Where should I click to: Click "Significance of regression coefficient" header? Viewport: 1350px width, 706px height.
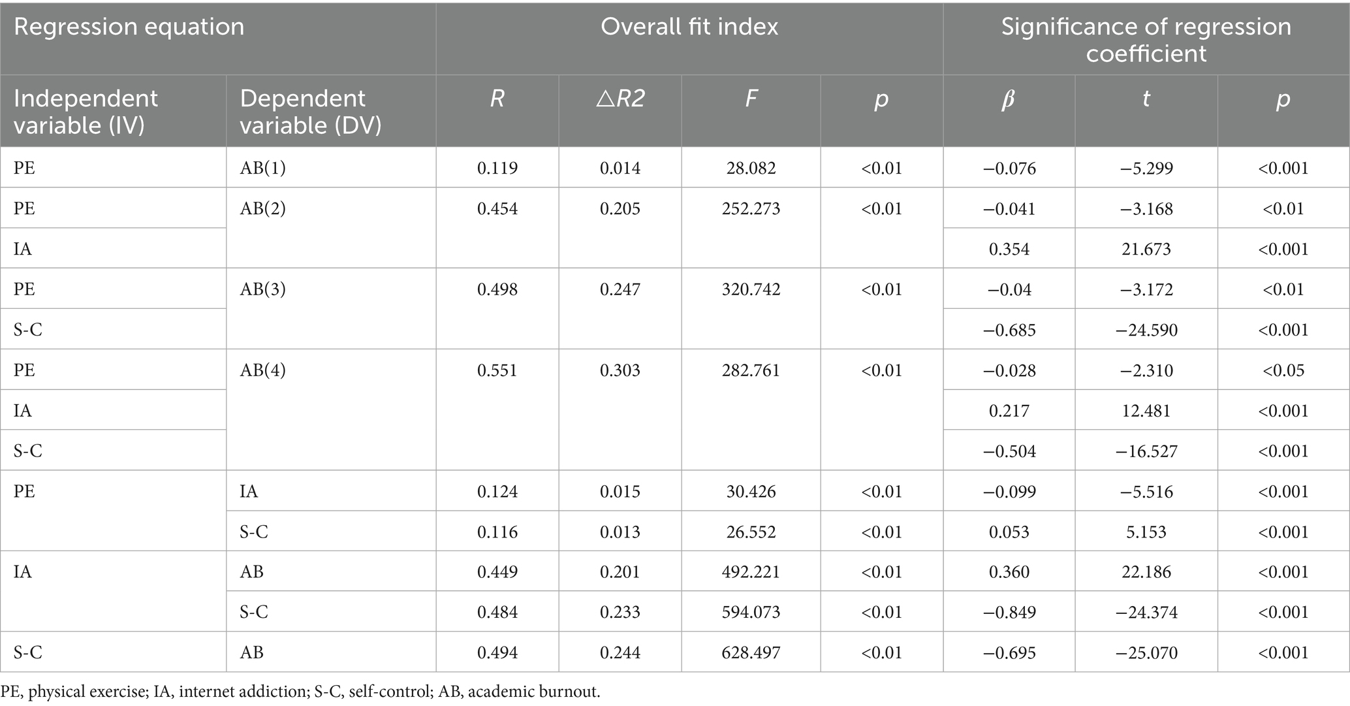[1146, 40]
